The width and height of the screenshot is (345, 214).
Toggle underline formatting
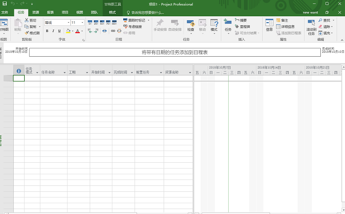pyautogui.click(x=60, y=31)
